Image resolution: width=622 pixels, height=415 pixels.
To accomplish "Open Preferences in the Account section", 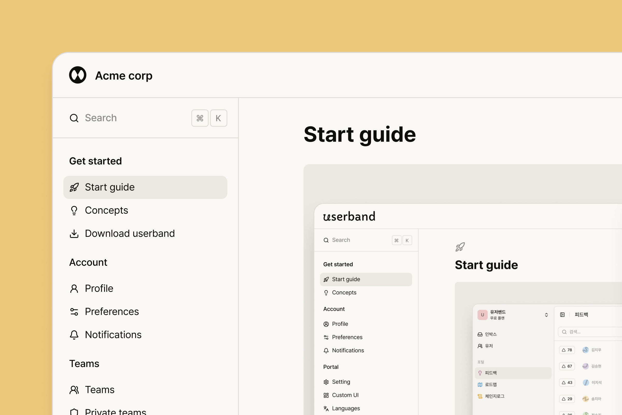I will pyautogui.click(x=112, y=312).
